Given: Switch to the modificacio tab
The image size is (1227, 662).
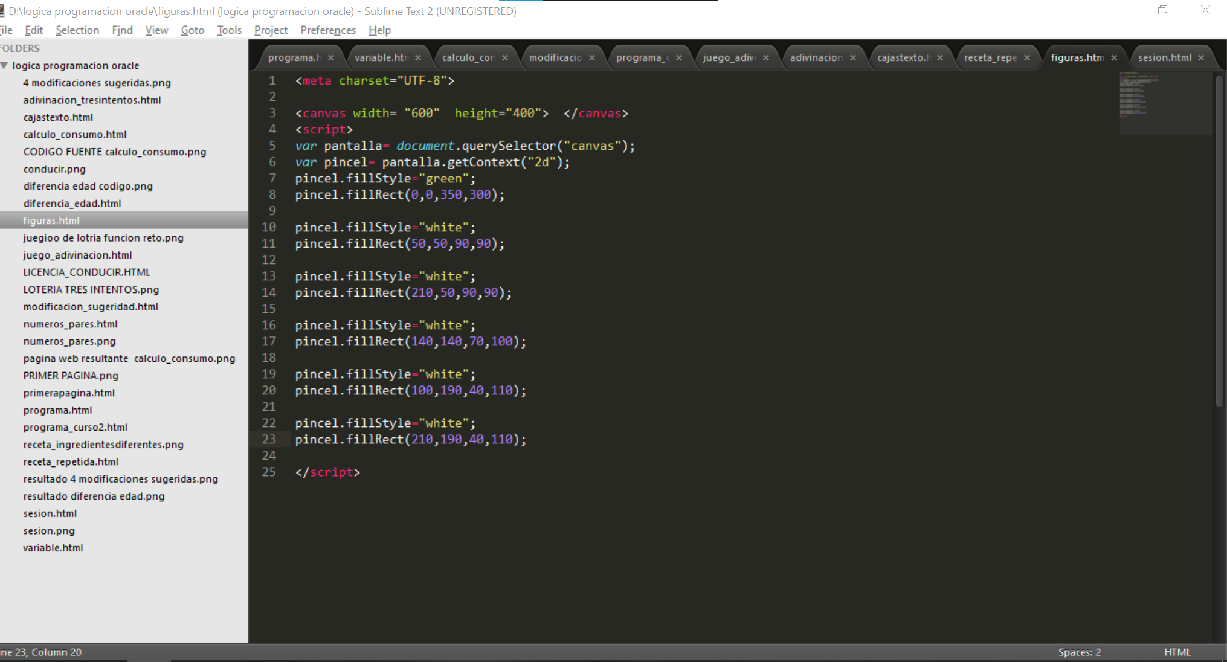Looking at the screenshot, I should coord(556,58).
